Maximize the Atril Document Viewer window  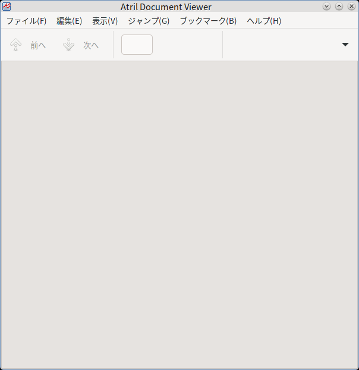point(339,7)
